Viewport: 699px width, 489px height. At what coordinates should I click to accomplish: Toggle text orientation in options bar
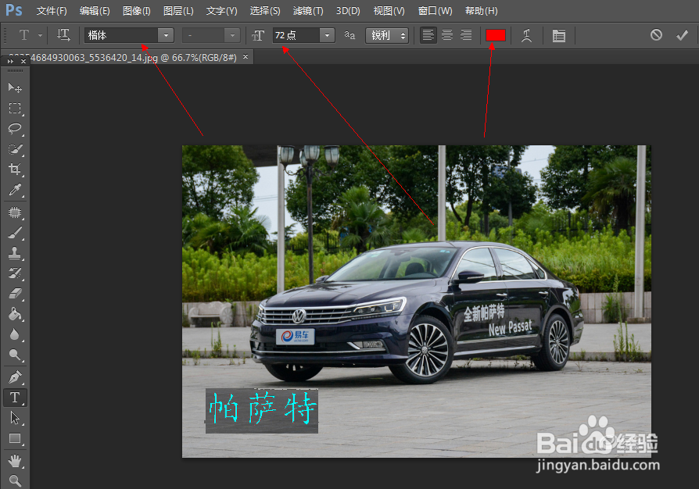(63, 35)
